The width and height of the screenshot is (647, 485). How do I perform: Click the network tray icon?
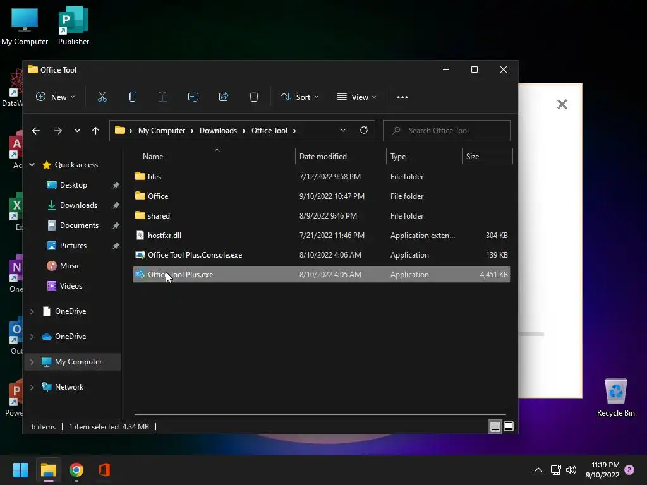[555, 470]
